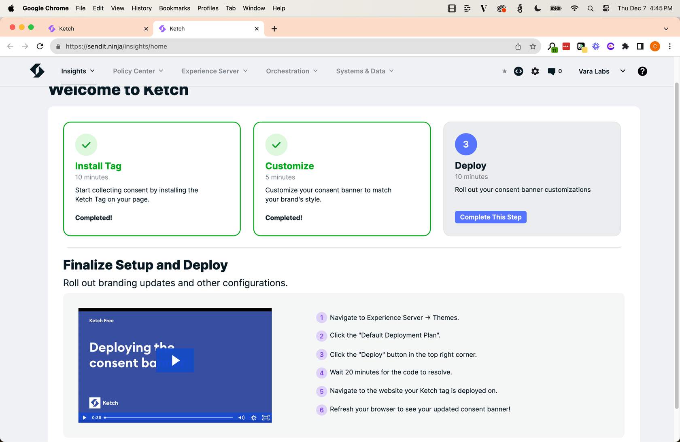Reload the page with refresh button
Screen dimensions: 680x442
pyautogui.click(x=40, y=47)
